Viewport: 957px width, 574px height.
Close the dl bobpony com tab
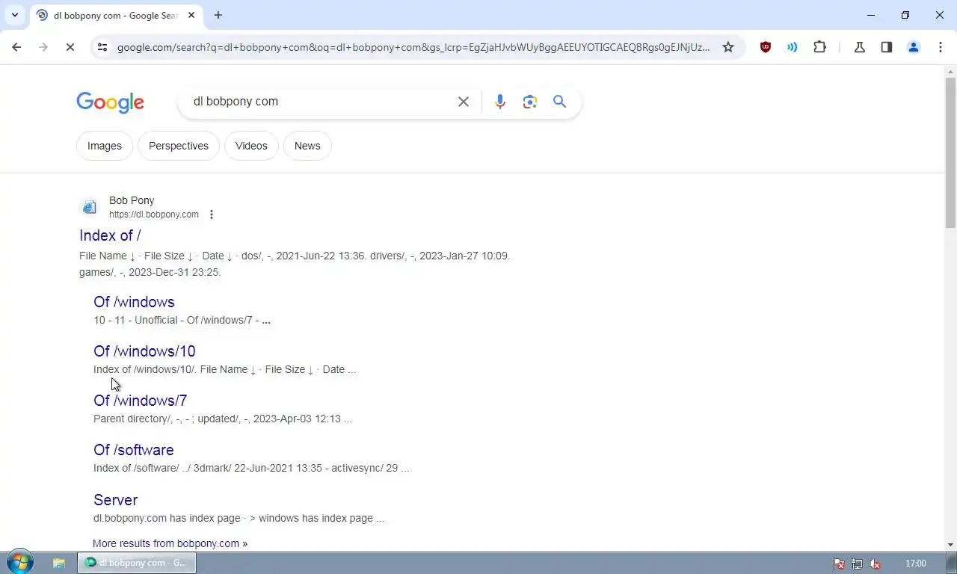(191, 15)
